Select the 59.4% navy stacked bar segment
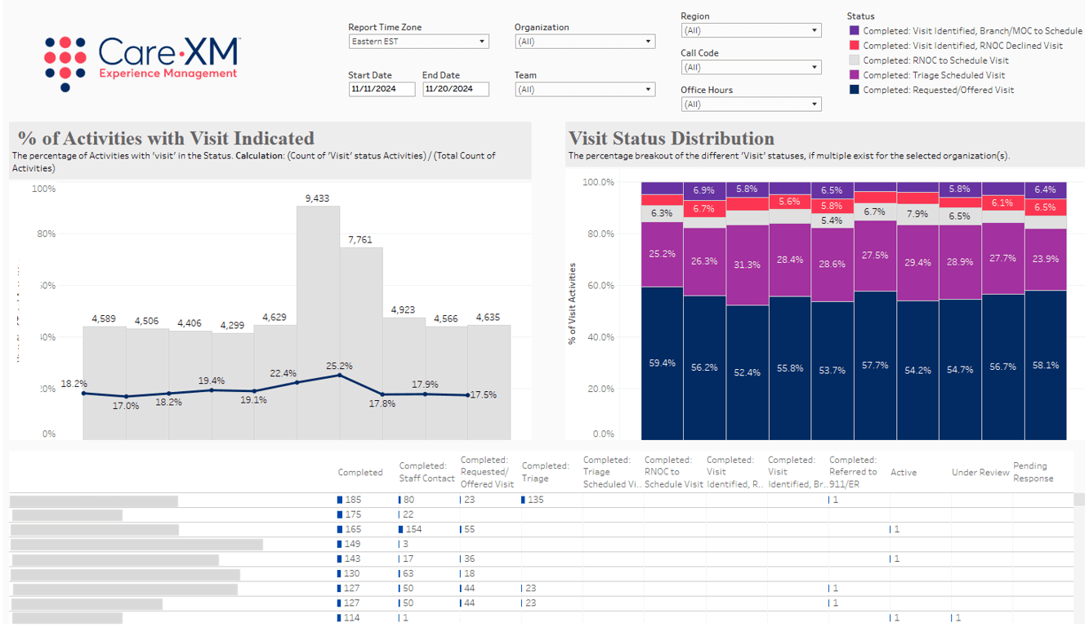The height and width of the screenshot is (641, 1089). pyautogui.click(x=662, y=363)
